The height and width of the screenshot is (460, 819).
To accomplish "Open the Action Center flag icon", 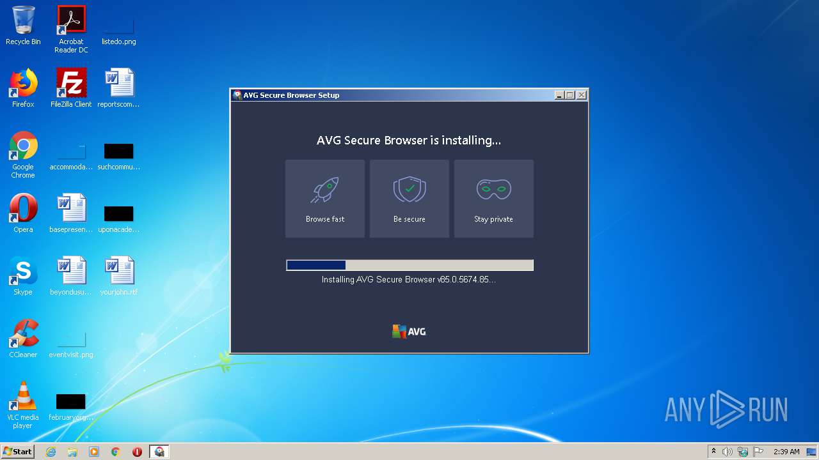I will 758,452.
